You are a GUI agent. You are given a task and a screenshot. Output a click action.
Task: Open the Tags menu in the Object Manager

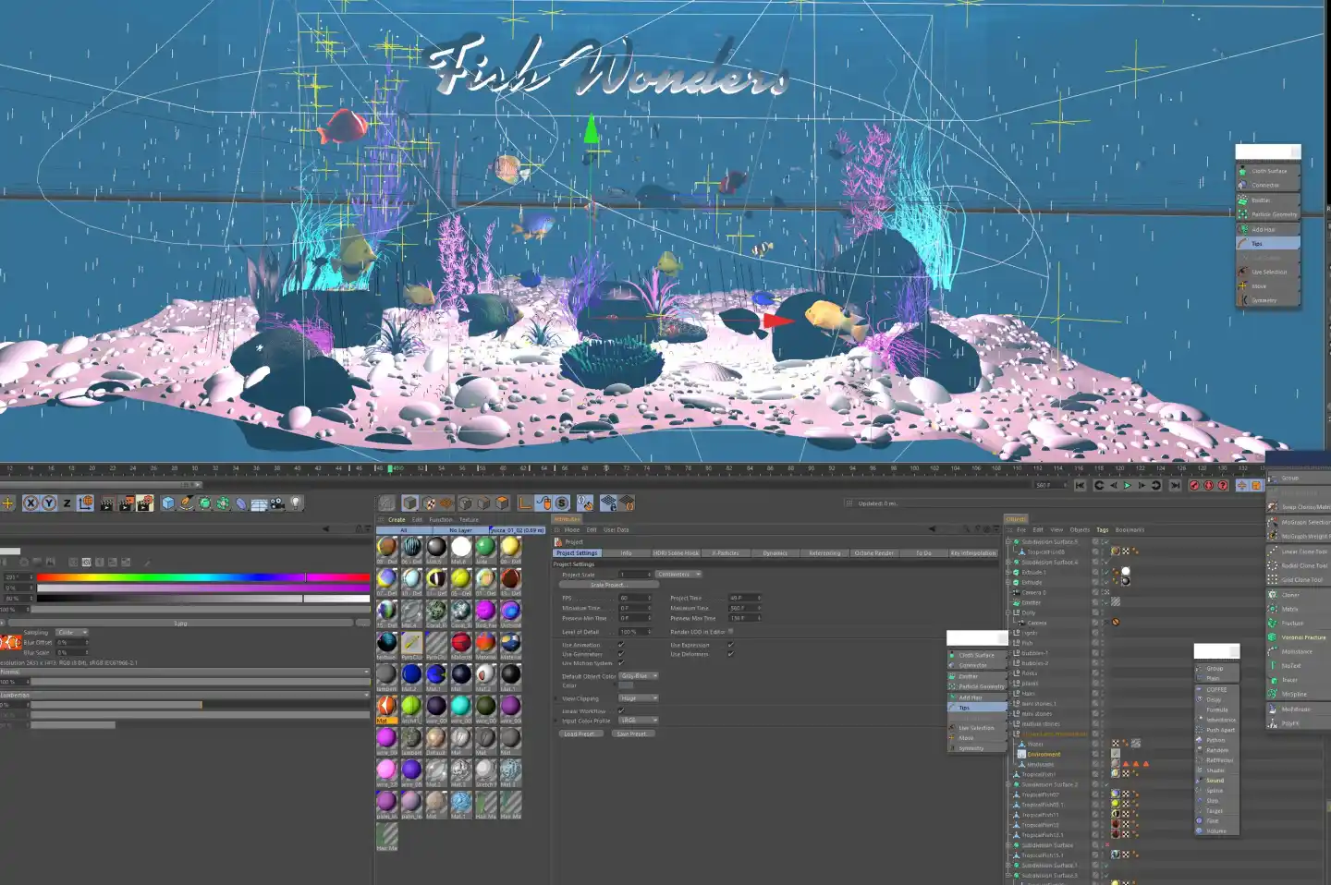coord(1102,529)
